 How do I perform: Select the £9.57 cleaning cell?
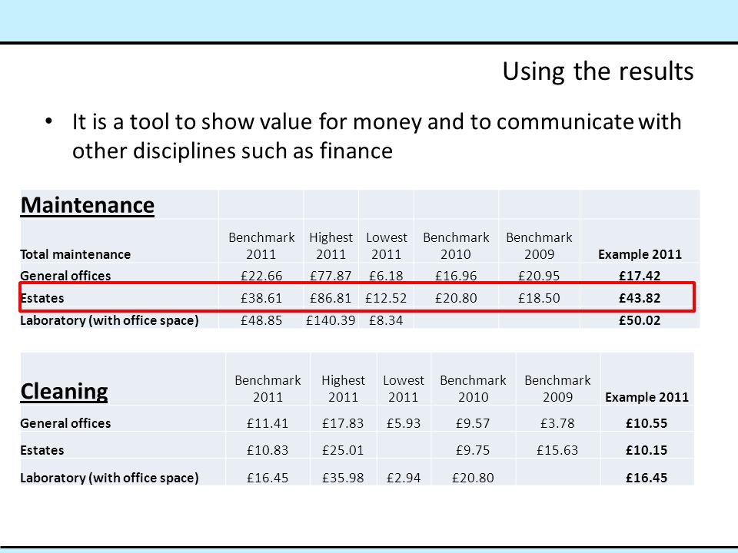(473, 423)
